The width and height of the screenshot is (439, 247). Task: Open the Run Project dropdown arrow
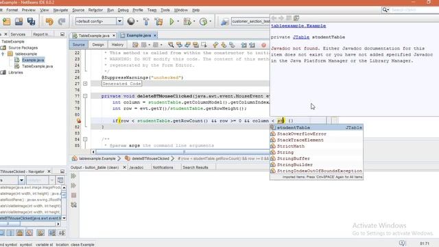click(178, 21)
